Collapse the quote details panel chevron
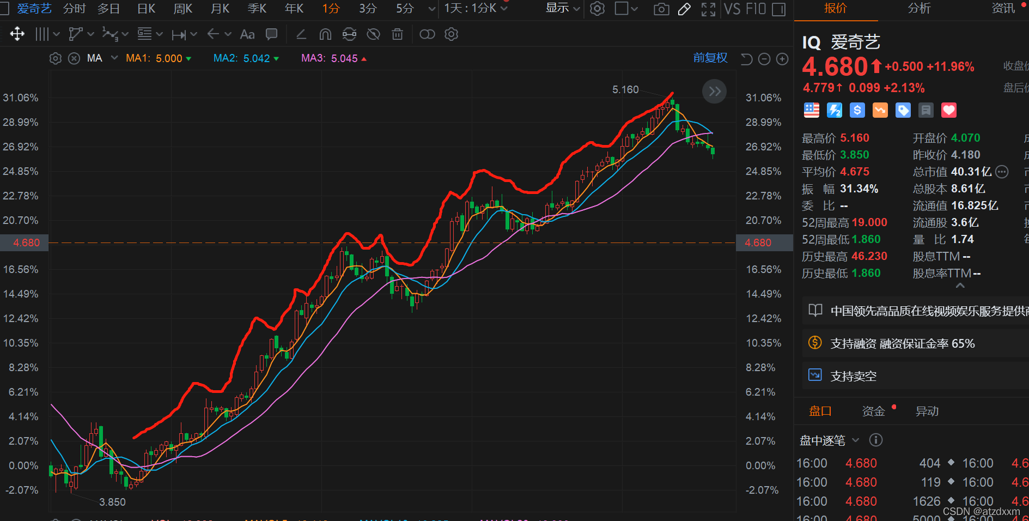Image resolution: width=1029 pixels, height=521 pixels. pyautogui.click(x=960, y=286)
